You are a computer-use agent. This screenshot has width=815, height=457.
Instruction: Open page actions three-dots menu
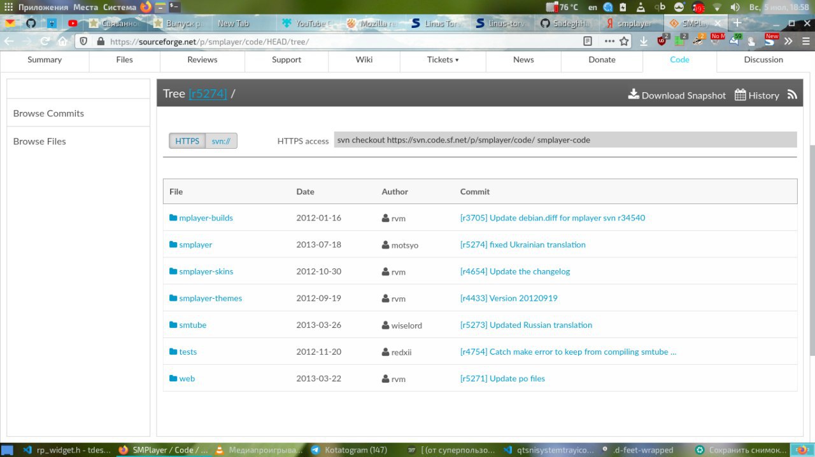tap(609, 41)
